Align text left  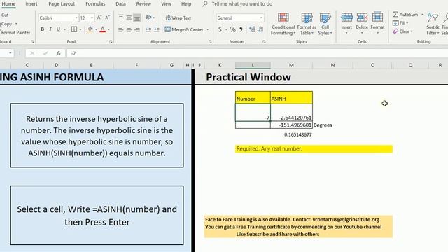[x=121, y=29]
